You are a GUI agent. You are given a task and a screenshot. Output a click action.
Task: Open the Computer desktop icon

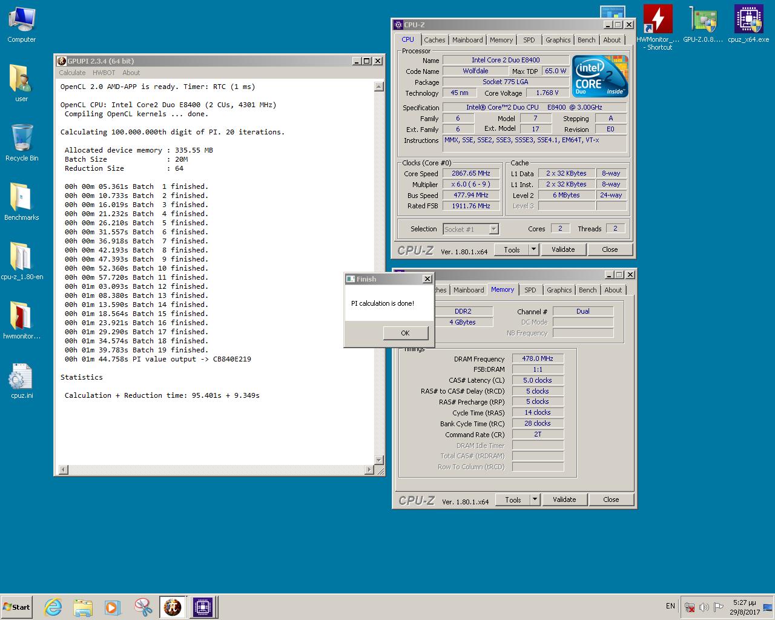click(x=21, y=25)
